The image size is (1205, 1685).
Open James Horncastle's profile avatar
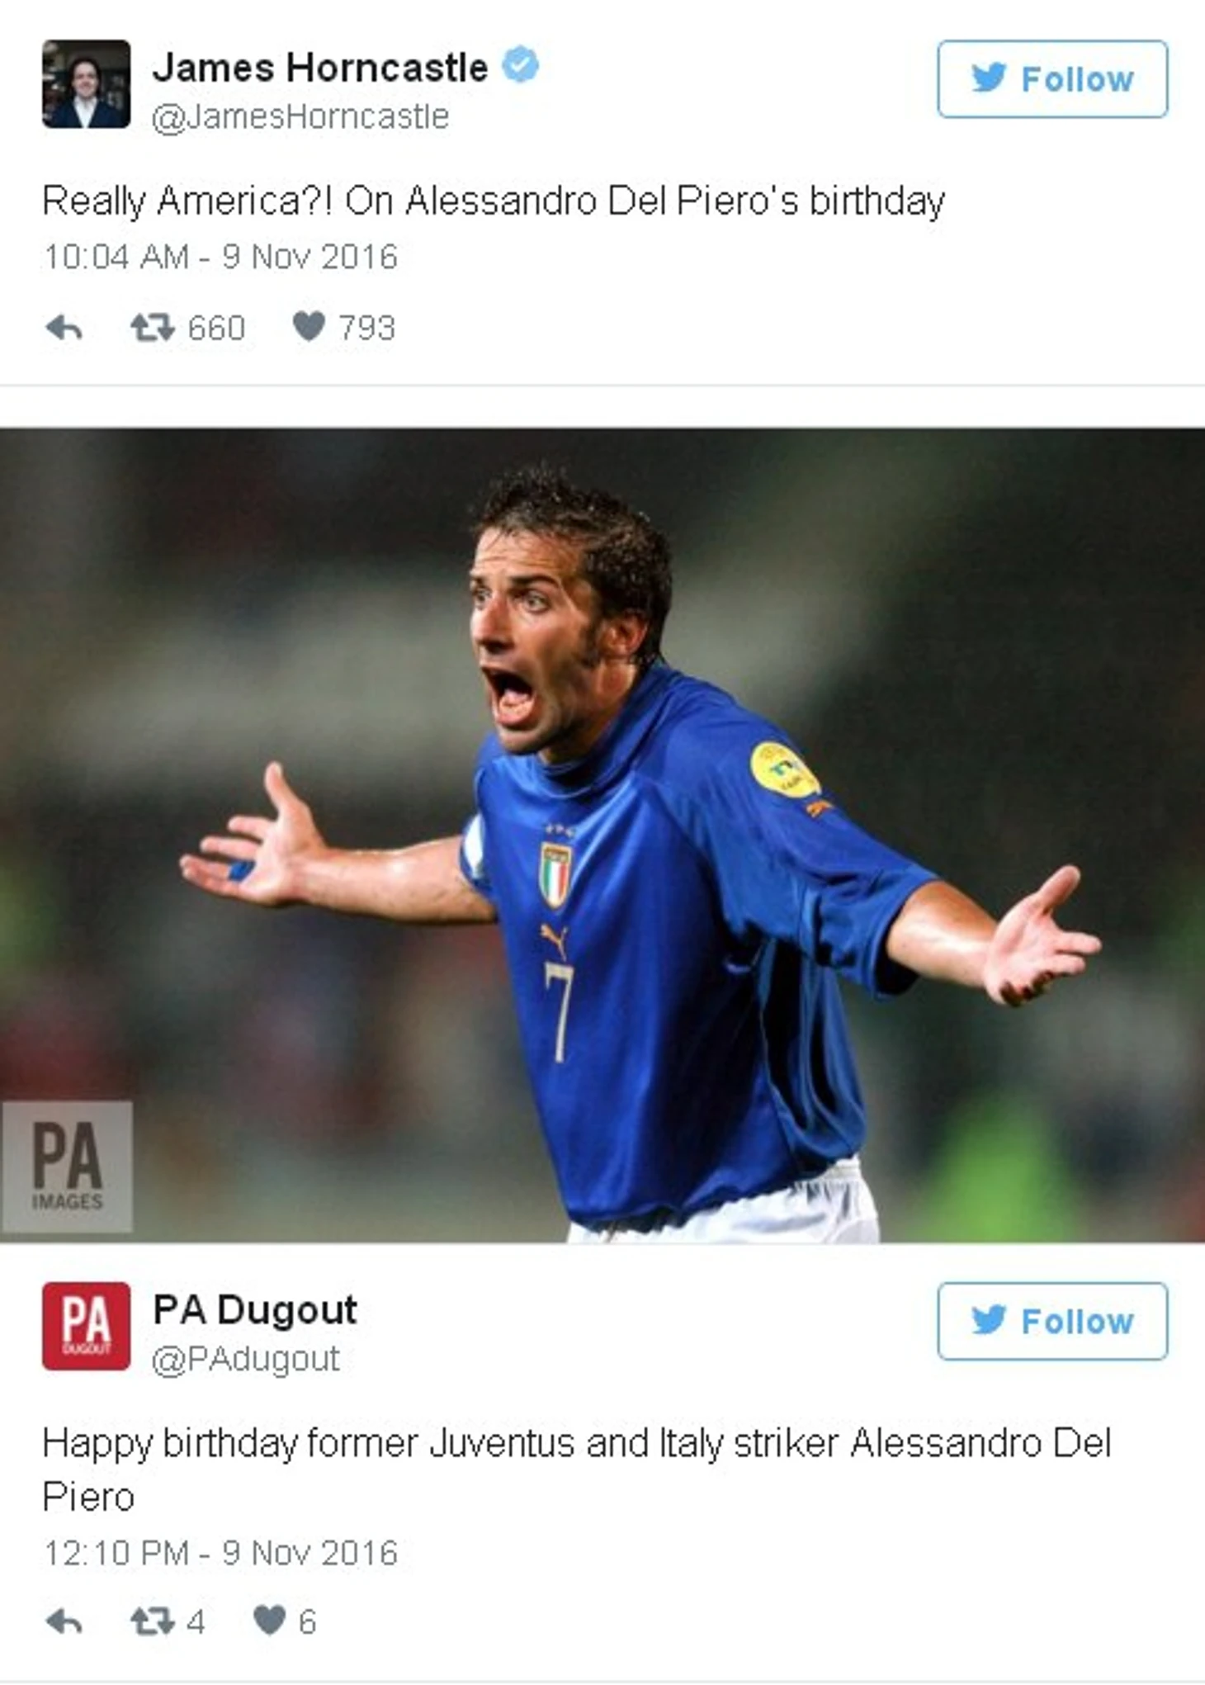point(87,84)
